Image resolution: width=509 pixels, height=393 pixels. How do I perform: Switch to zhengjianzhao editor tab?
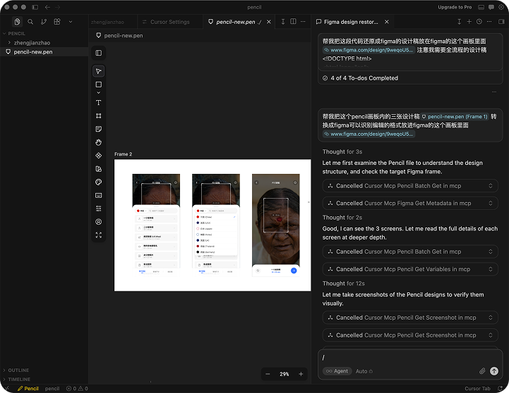(107, 22)
